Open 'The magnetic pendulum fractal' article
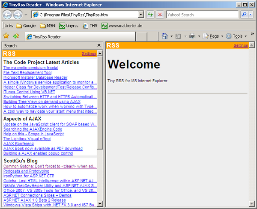257x209 pixels. click(x=31, y=68)
